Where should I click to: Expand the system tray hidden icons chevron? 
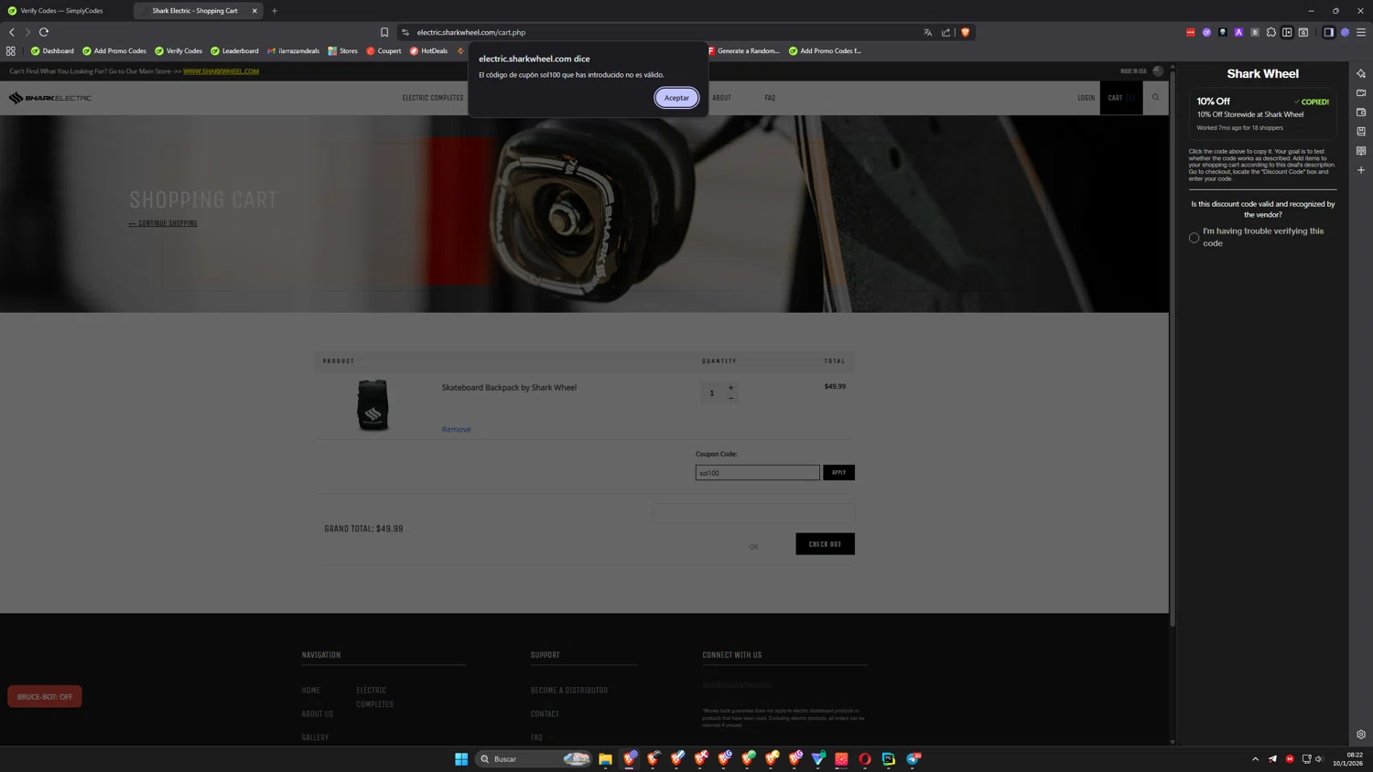click(x=1255, y=759)
